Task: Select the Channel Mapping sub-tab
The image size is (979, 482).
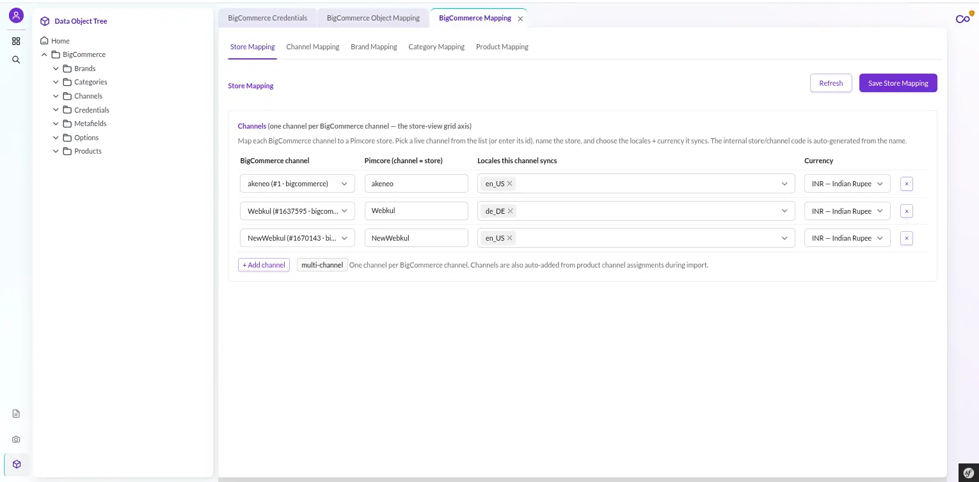Action: coord(313,47)
